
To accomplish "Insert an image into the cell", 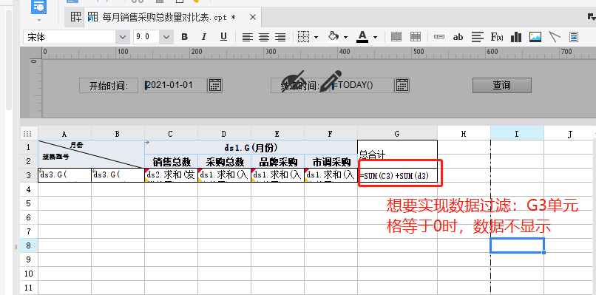I will [535, 37].
